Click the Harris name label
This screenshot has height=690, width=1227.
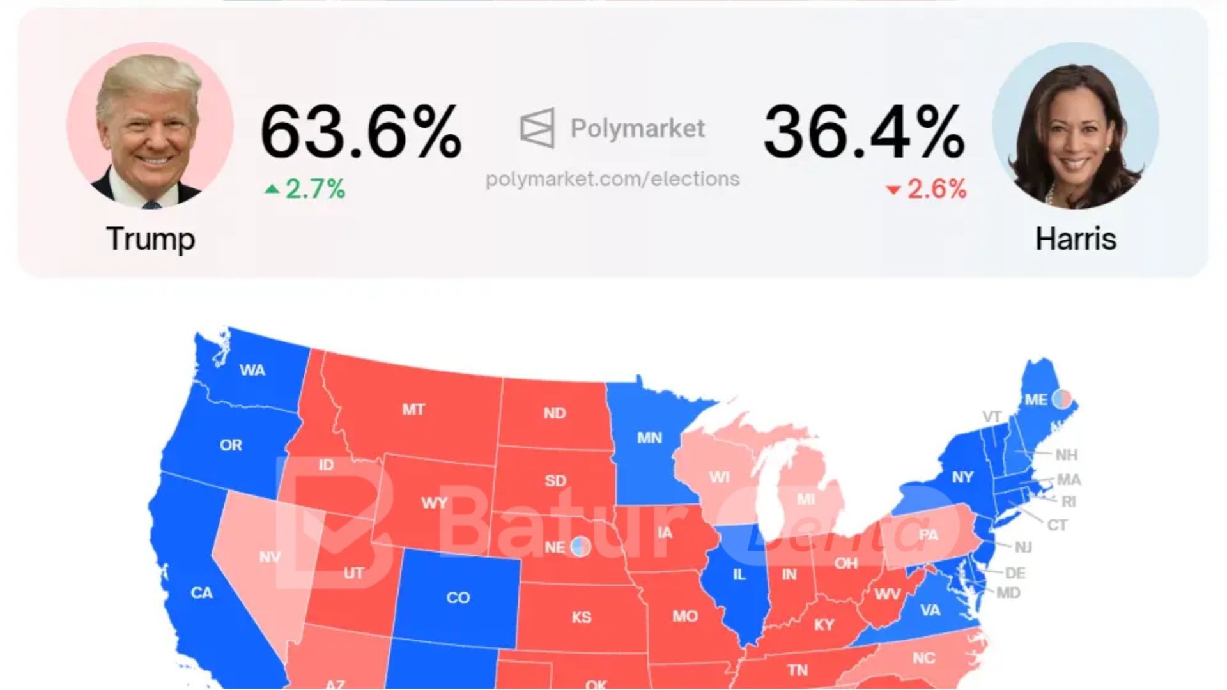pos(1076,240)
